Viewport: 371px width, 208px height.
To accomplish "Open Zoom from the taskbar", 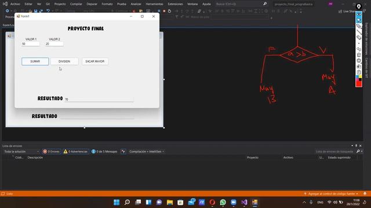I will tap(234, 202).
